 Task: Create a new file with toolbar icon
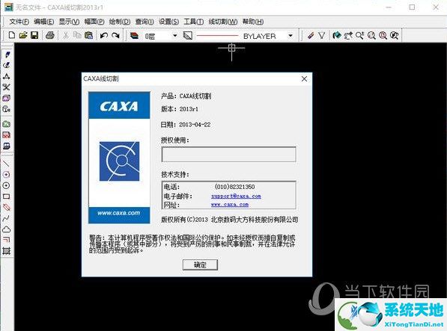point(12,35)
